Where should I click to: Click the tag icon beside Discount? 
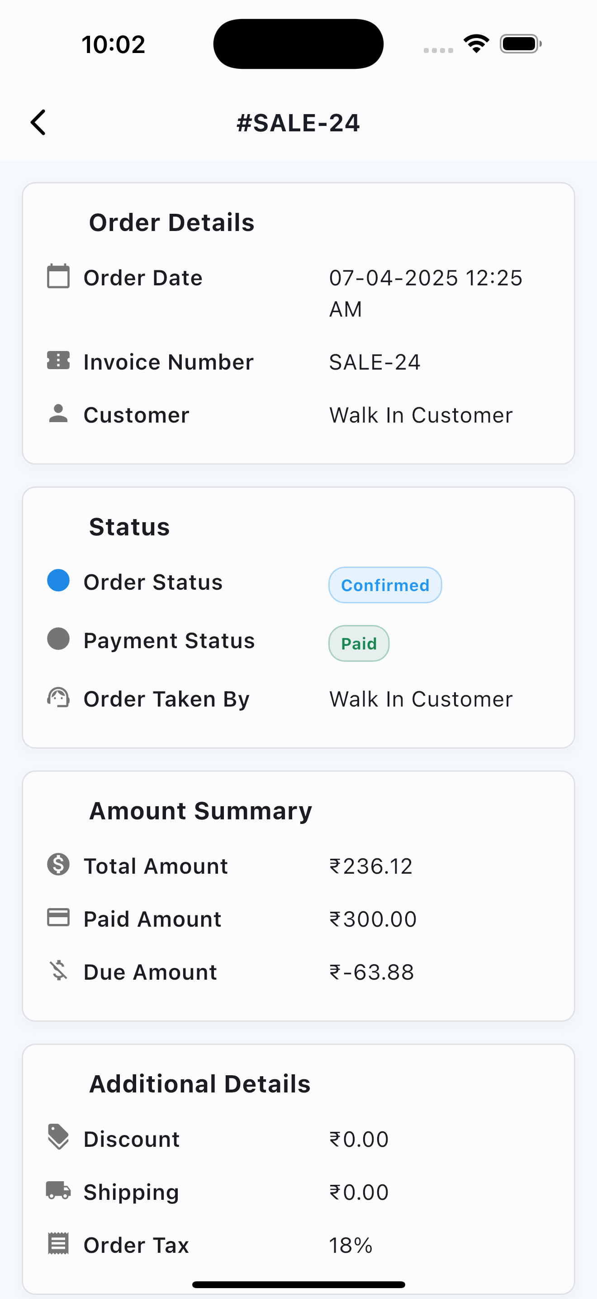click(58, 1137)
